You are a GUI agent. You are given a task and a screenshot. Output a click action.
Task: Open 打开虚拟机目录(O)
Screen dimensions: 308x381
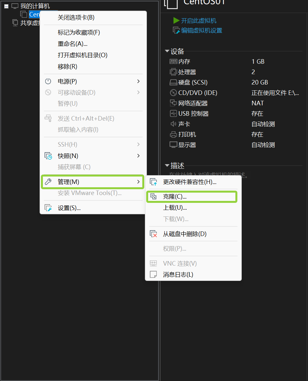pyautogui.click(x=83, y=55)
